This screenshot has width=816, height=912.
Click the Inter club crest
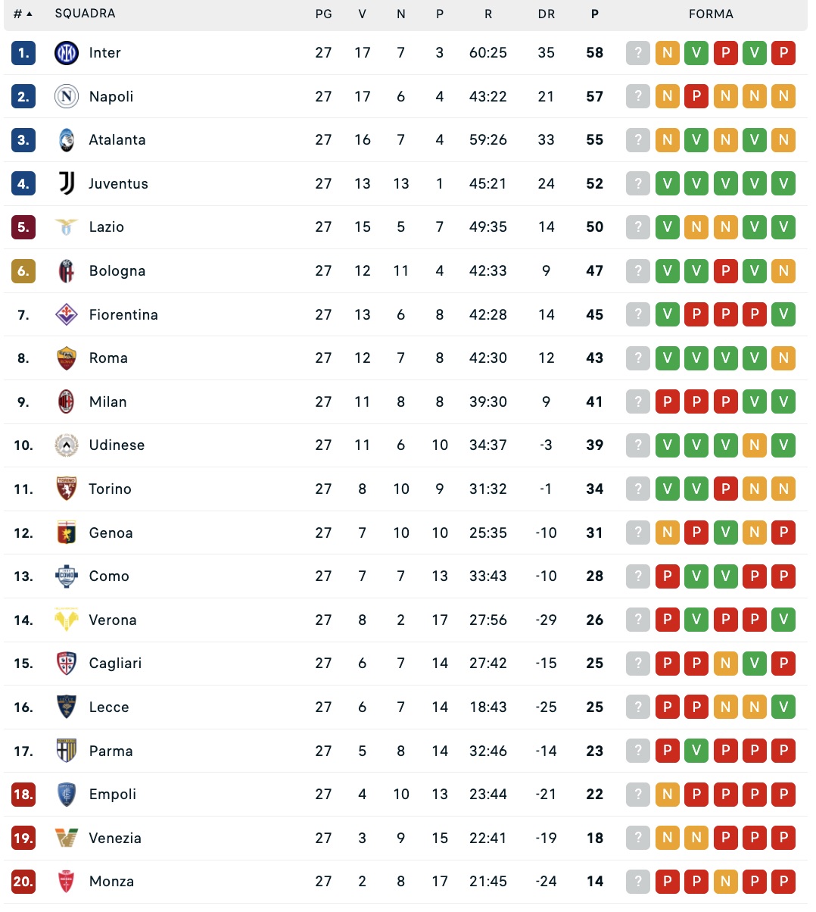[67, 53]
